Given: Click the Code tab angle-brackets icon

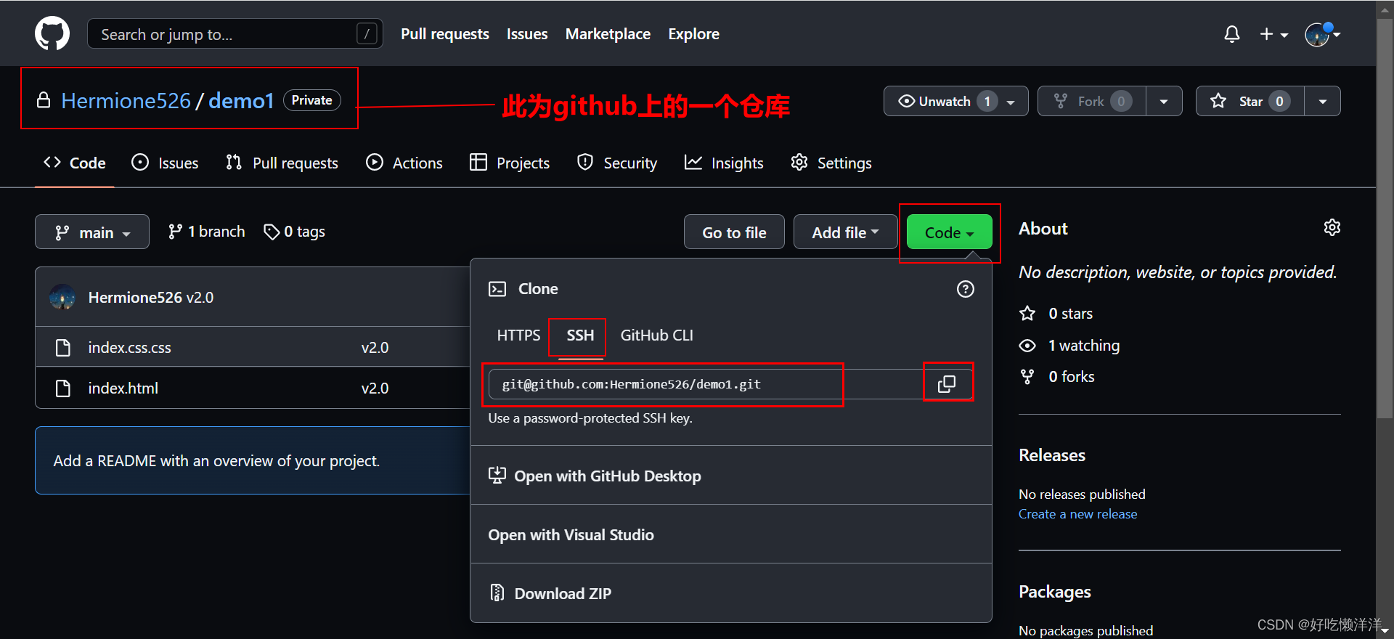Looking at the screenshot, I should click(x=52, y=162).
